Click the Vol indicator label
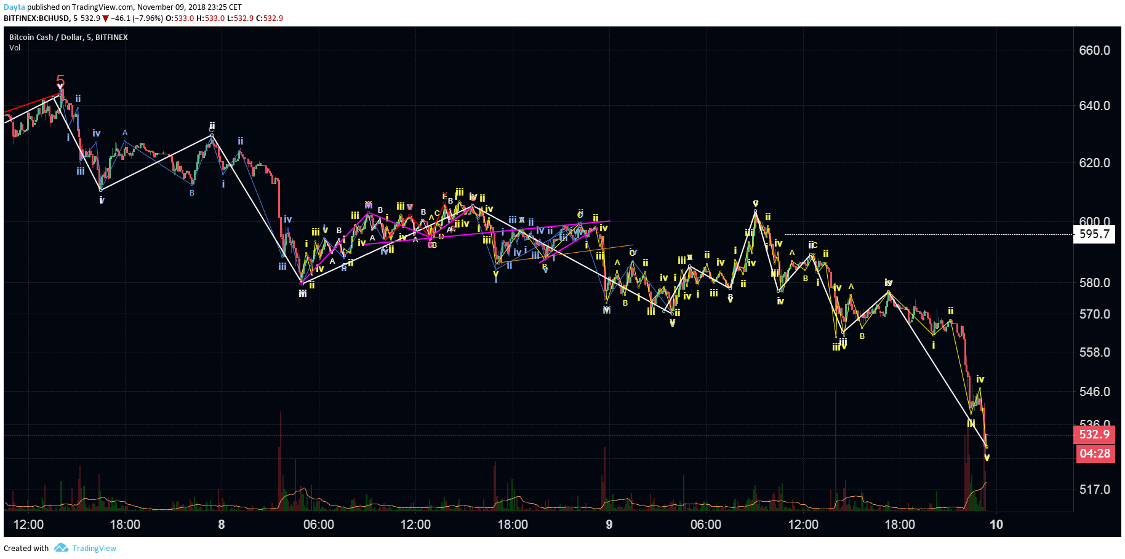Screen dimensions: 1125x559 (15, 48)
